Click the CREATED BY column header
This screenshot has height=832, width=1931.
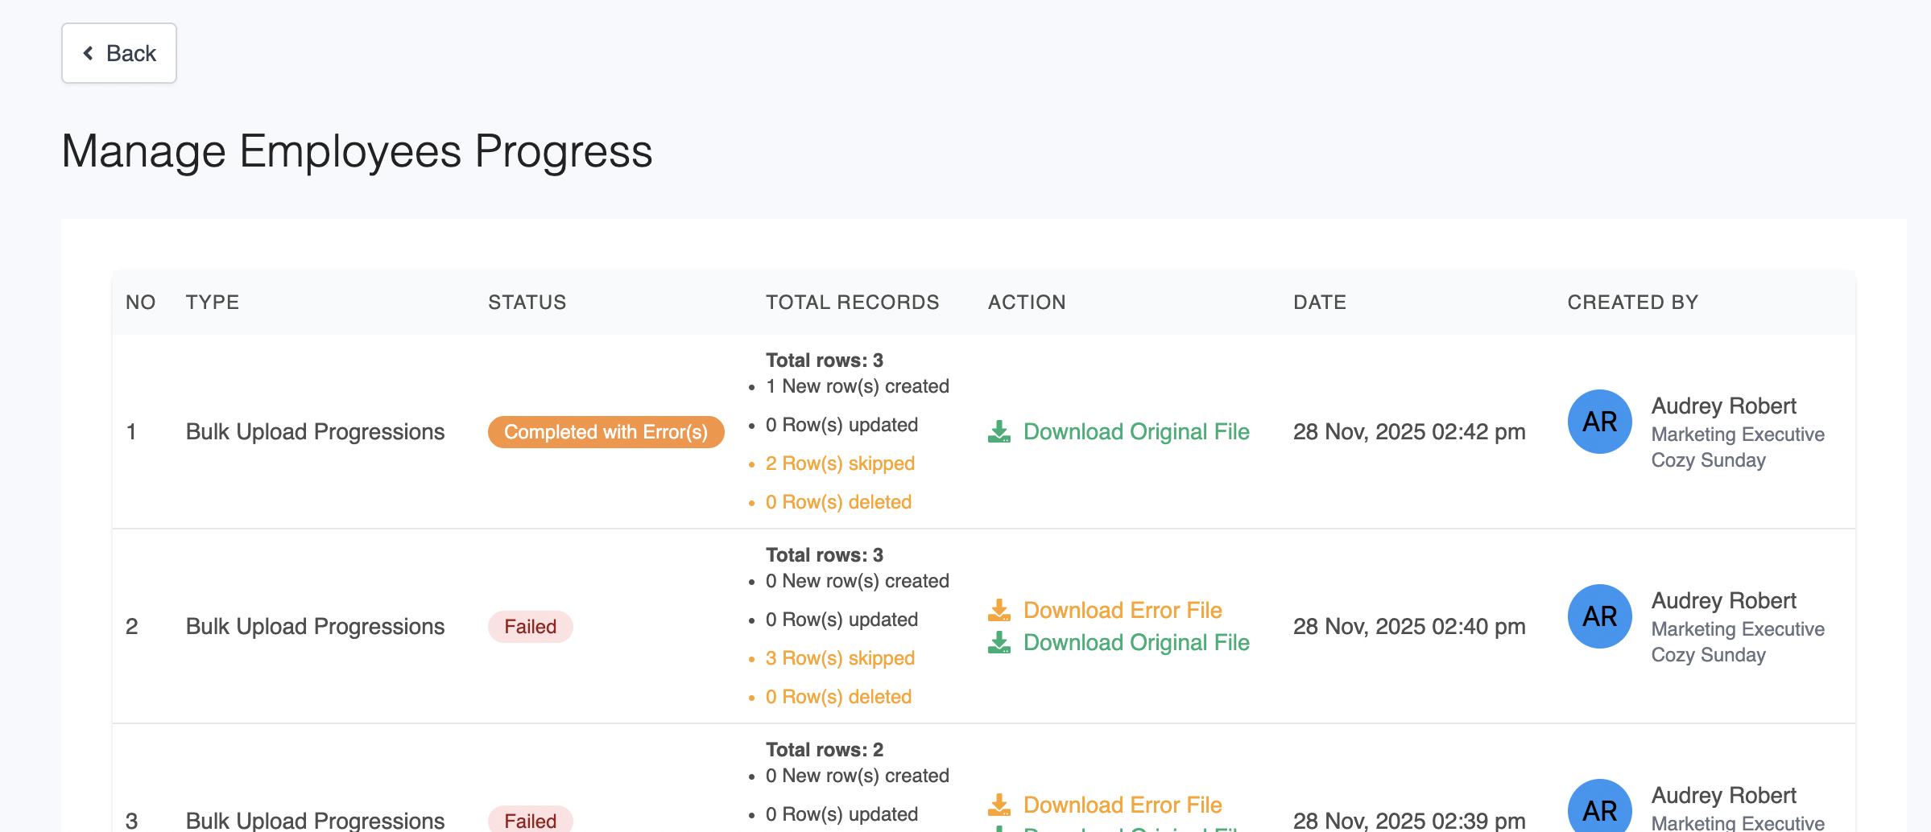pos(1633,303)
